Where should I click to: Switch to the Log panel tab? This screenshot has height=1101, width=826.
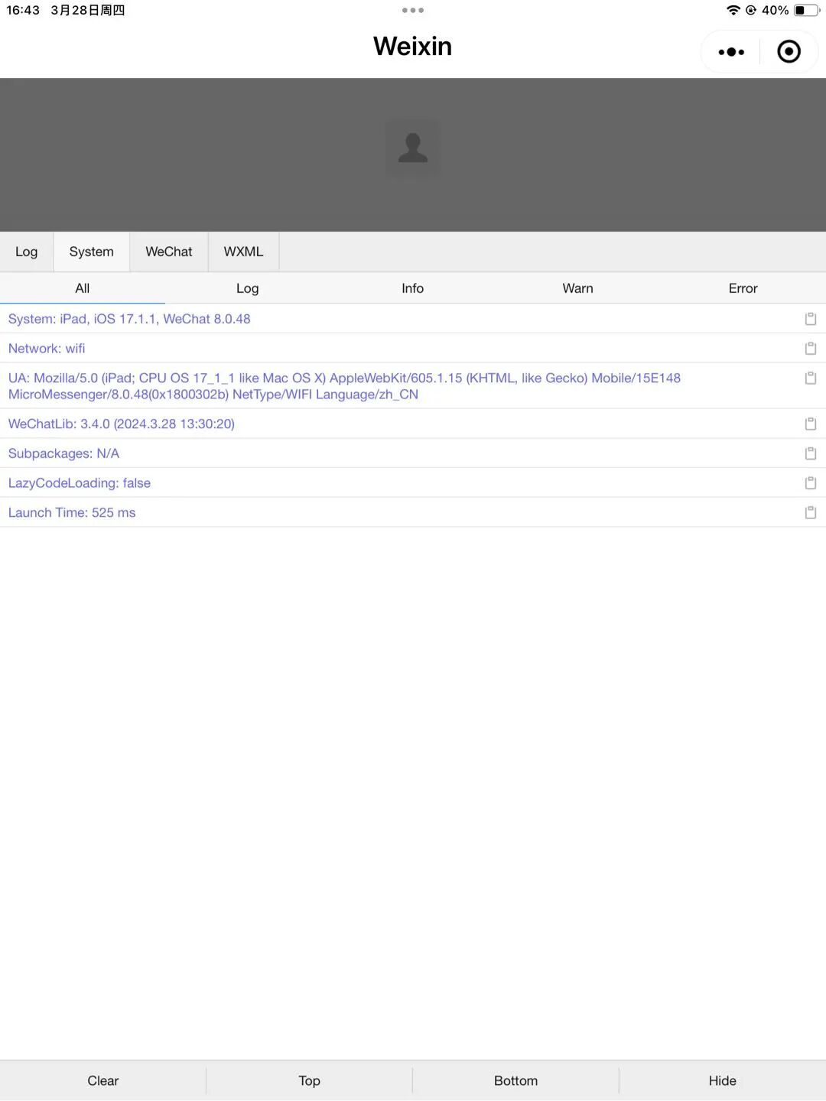(x=27, y=252)
